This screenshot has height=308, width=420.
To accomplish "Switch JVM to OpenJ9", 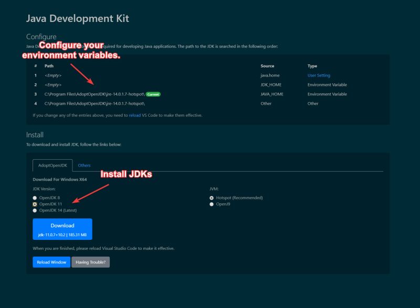I will pyautogui.click(x=211, y=204).
